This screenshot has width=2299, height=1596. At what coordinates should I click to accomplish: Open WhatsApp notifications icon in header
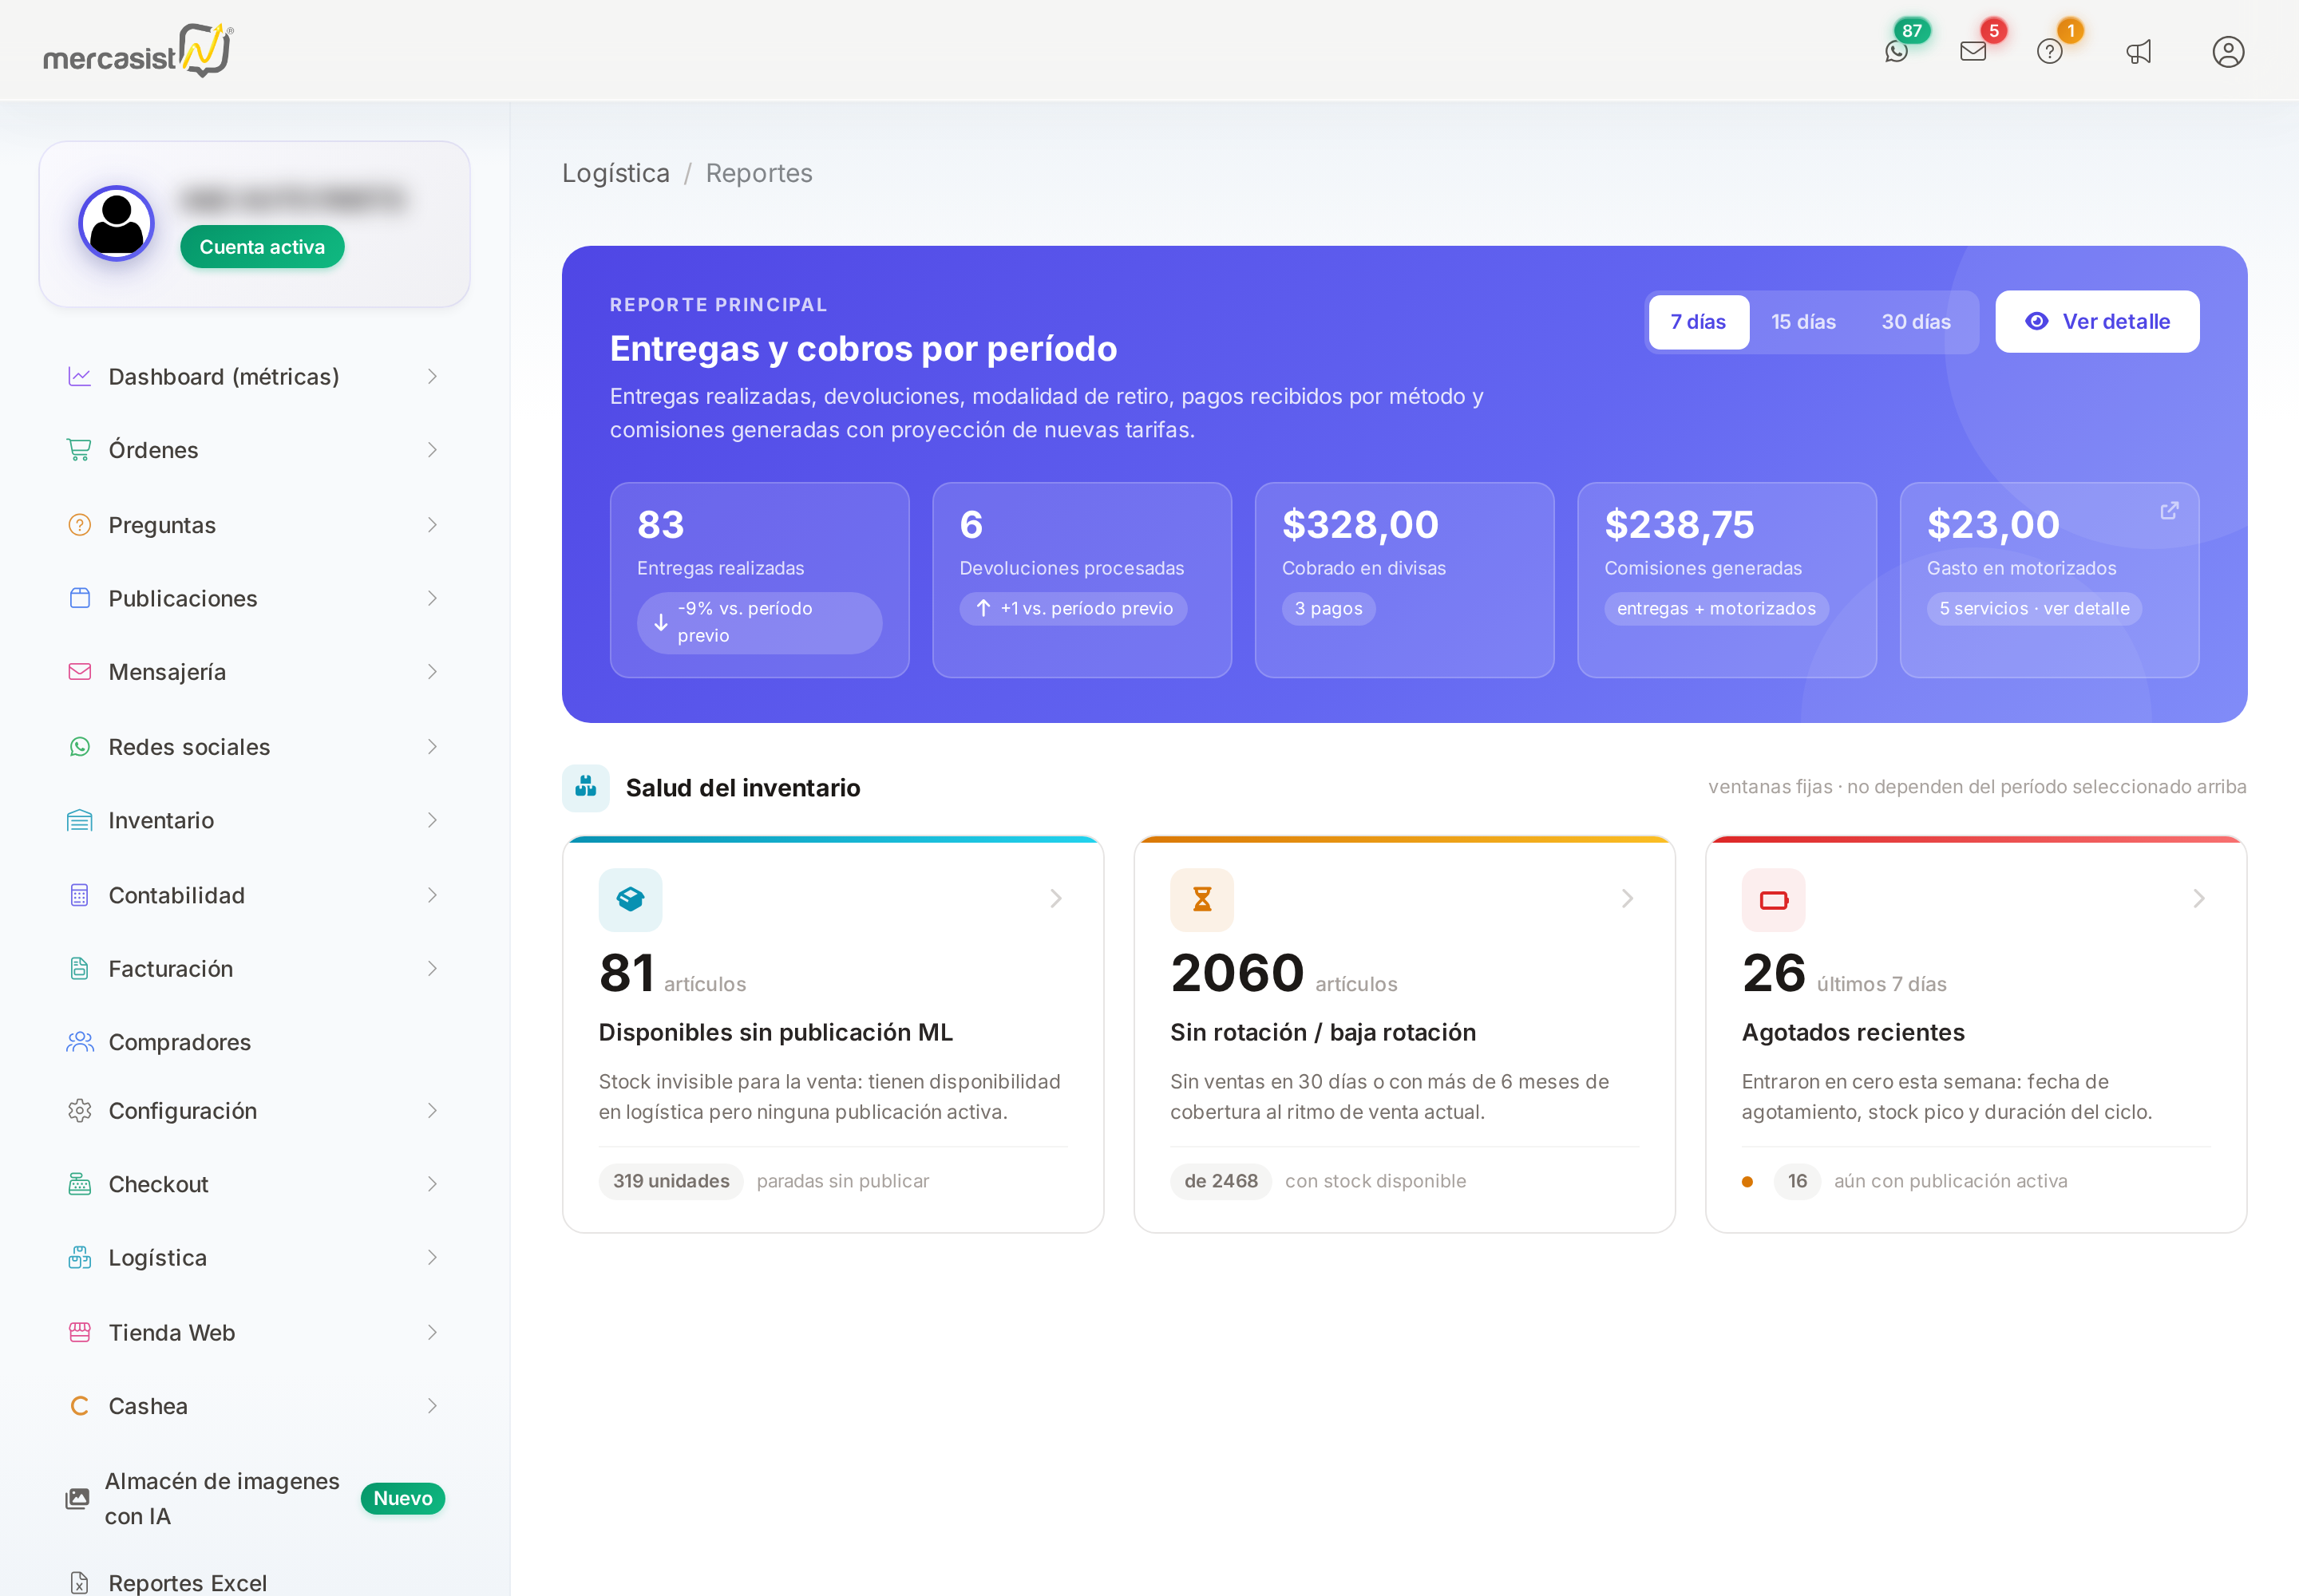point(1896,52)
